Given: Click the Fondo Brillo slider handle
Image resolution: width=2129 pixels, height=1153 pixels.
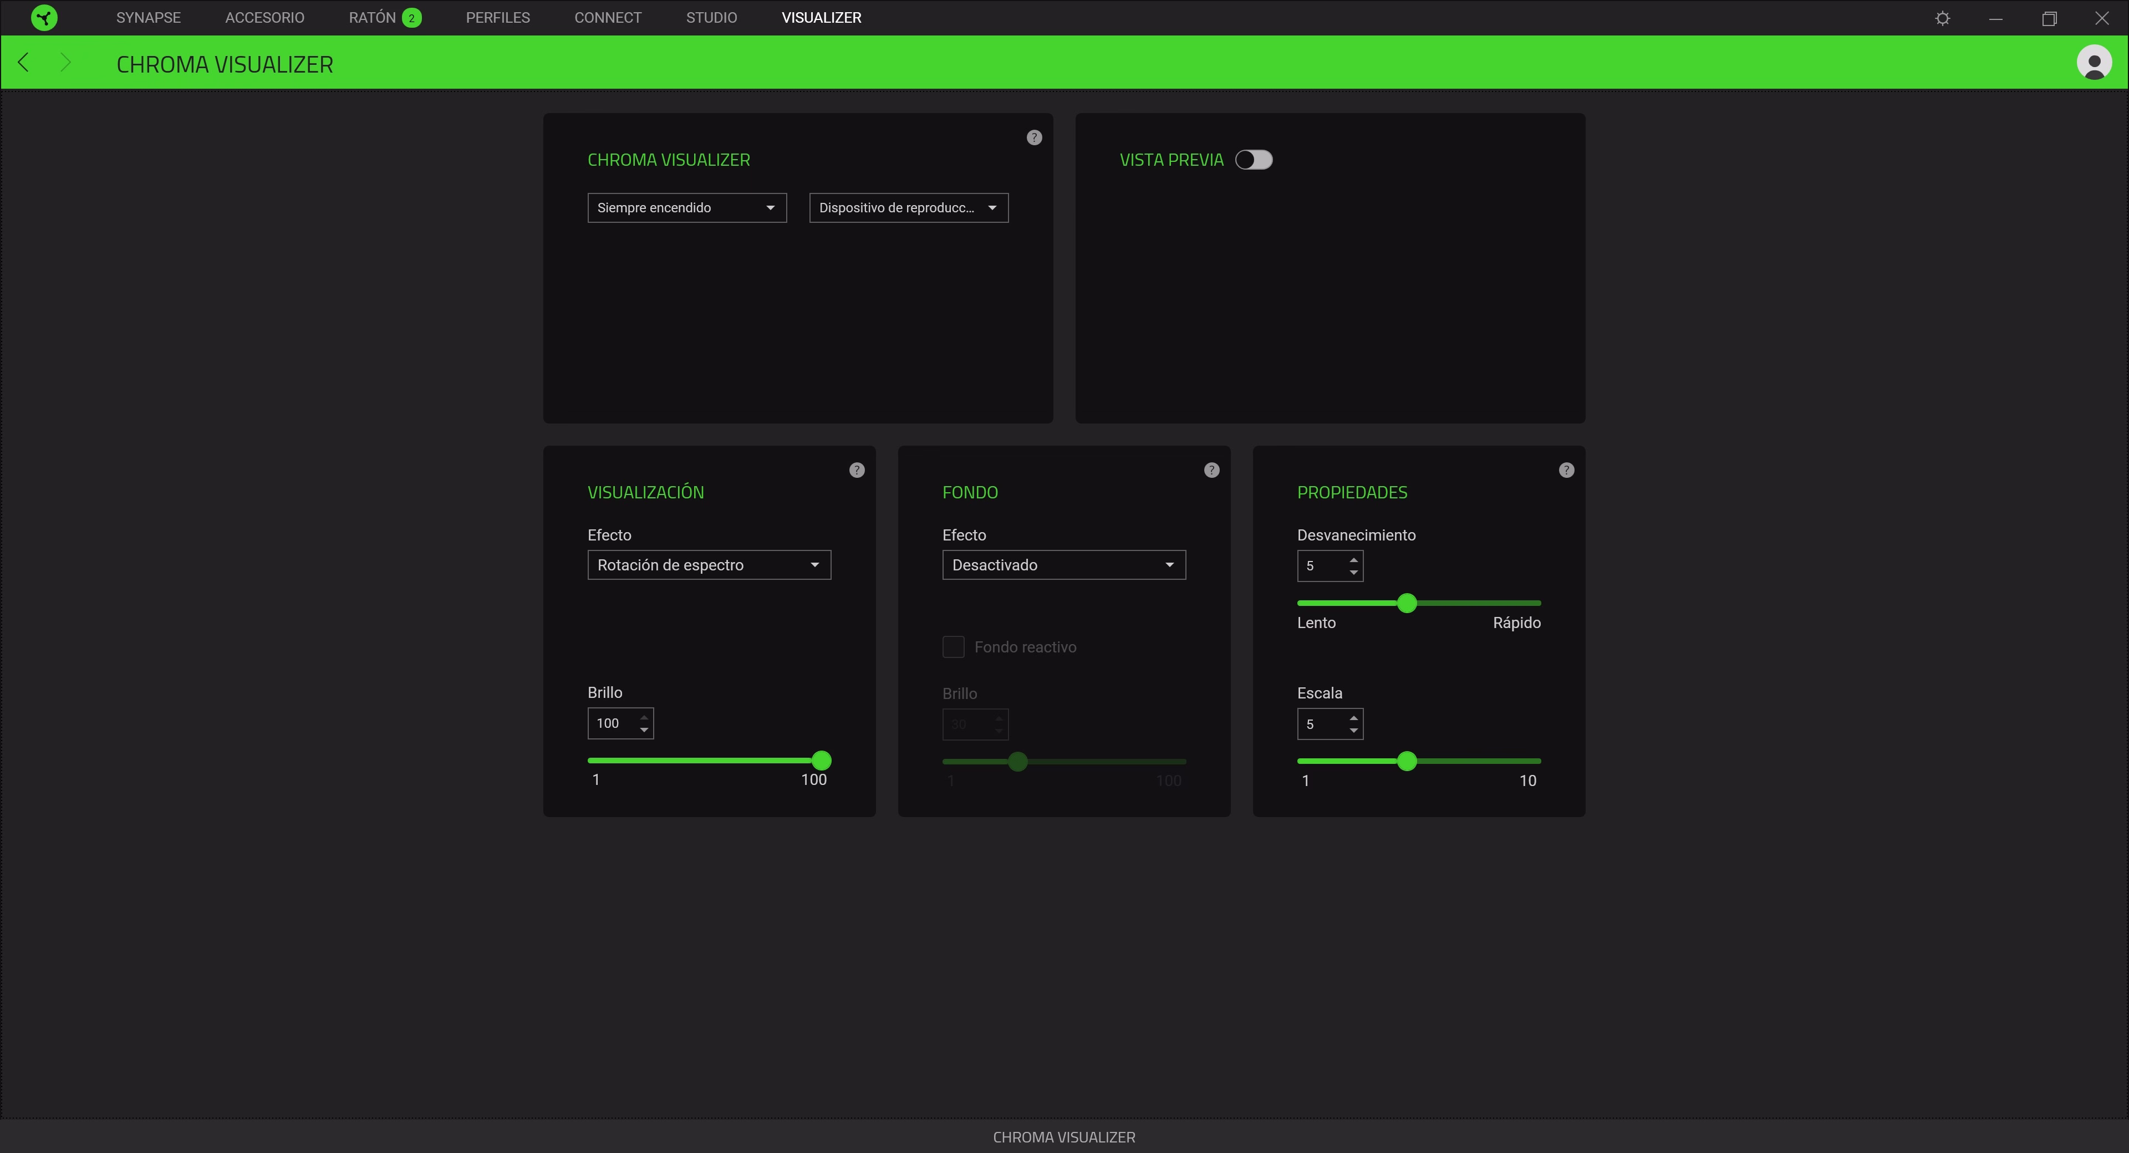Looking at the screenshot, I should [1018, 762].
